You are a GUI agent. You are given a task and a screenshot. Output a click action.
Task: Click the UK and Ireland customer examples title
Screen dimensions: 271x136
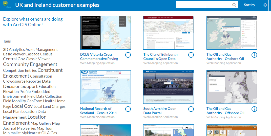[57, 5]
